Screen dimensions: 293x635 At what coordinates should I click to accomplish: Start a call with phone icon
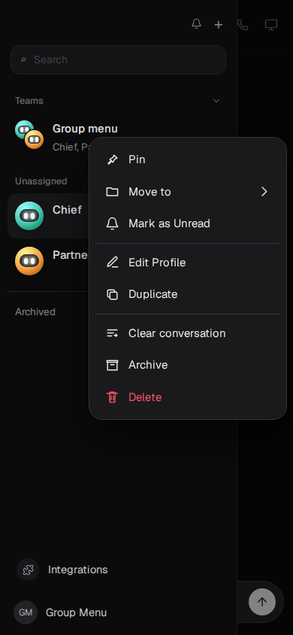[x=243, y=25]
